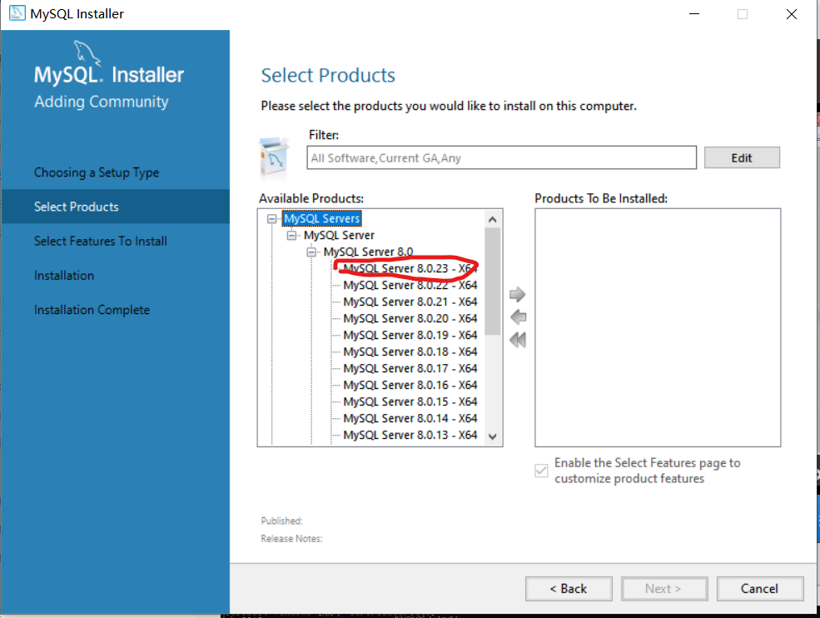This screenshot has width=820, height=618.
Task: Click the scroll down arrow of product list
Action: 492,436
